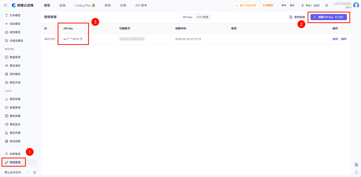Click the 数据管理 chart icon in sidebar

tap(7, 57)
